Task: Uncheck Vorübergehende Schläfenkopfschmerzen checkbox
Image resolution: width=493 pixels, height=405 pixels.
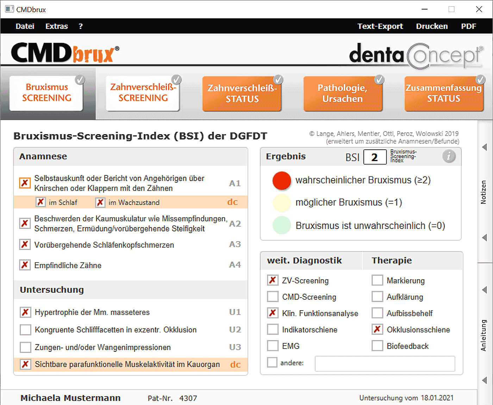Action: click(25, 244)
